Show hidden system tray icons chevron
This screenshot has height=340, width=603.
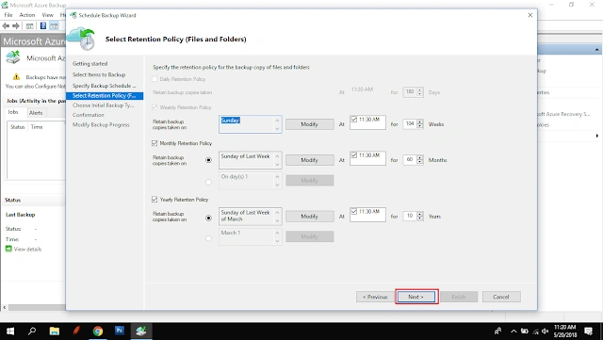coord(513,332)
